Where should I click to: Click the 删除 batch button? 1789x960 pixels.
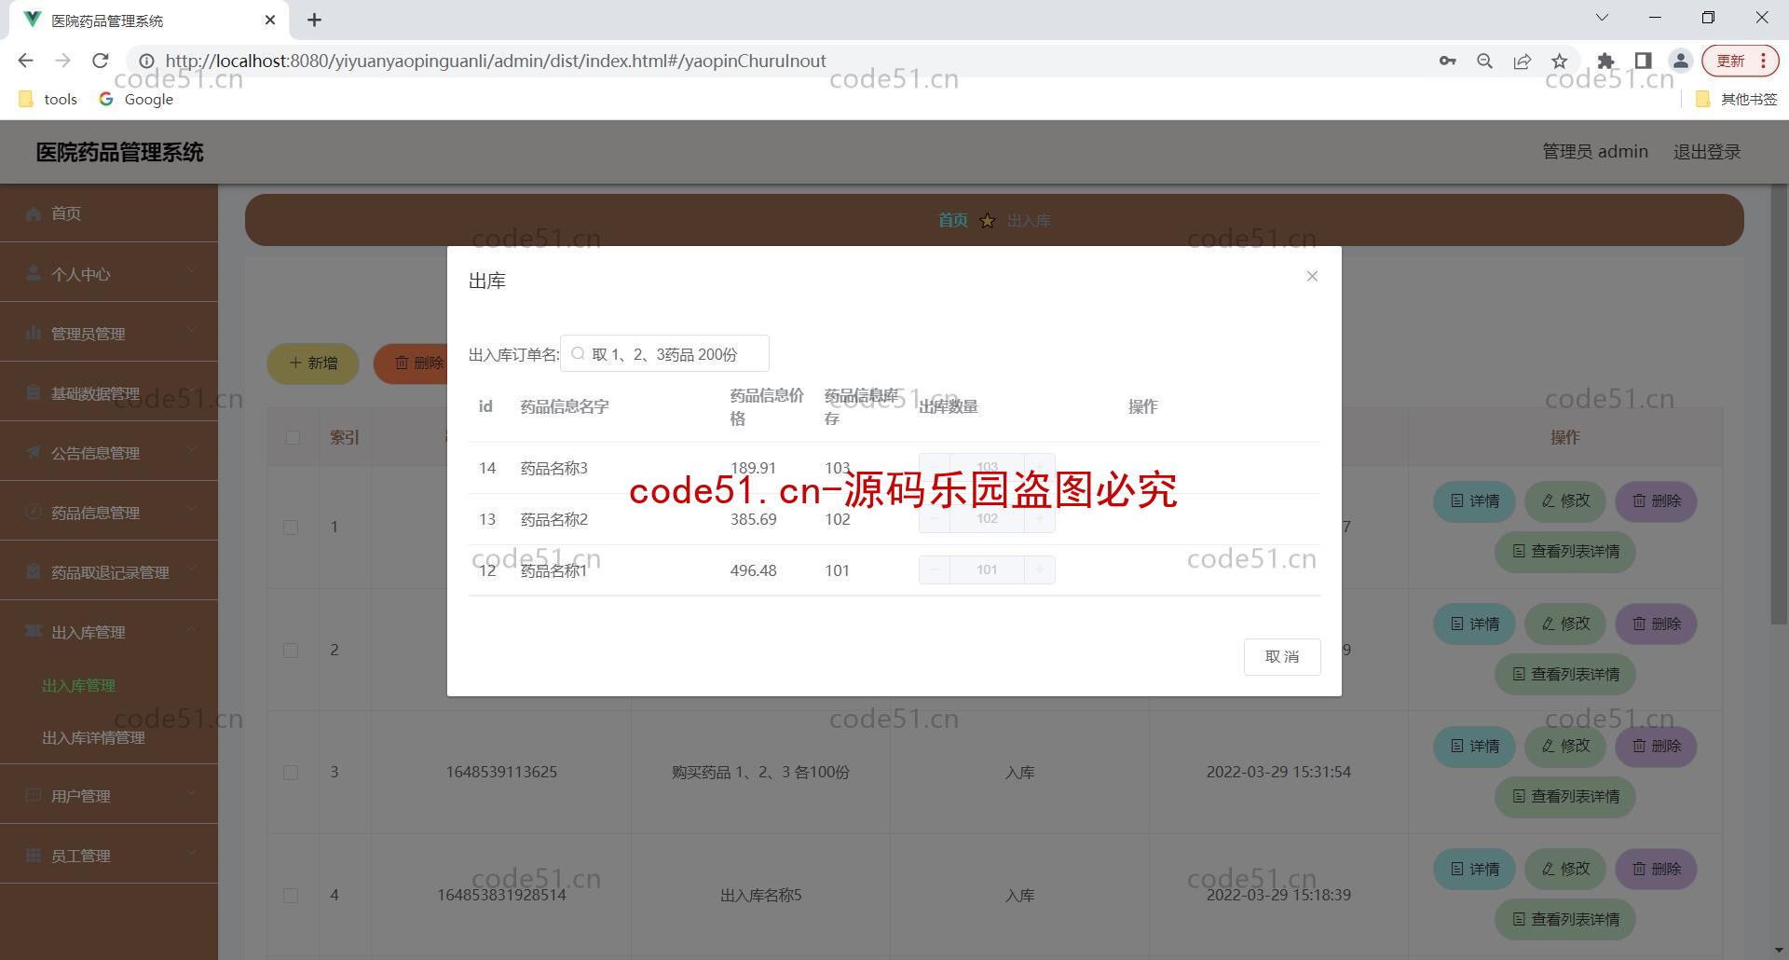pos(412,363)
